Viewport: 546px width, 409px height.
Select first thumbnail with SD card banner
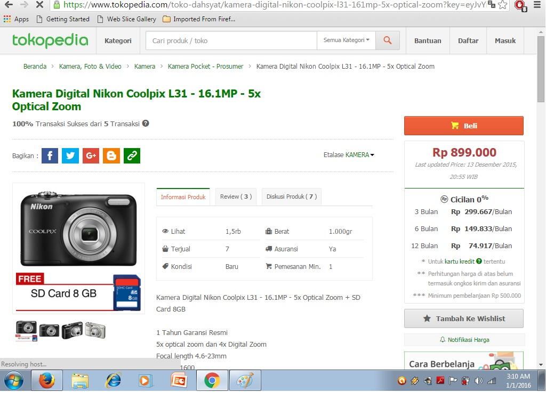click(27, 330)
